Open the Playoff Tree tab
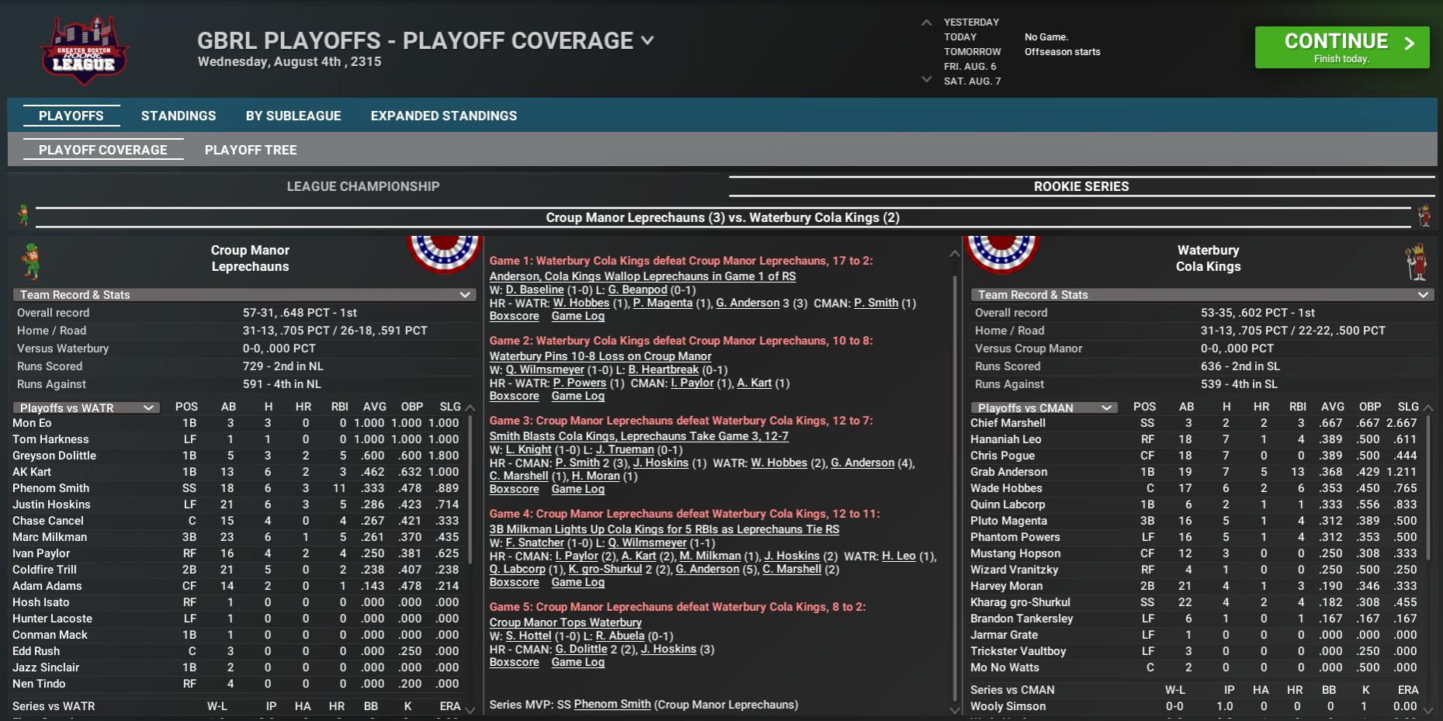Screen dimensions: 1443x721 coord(250,150)
